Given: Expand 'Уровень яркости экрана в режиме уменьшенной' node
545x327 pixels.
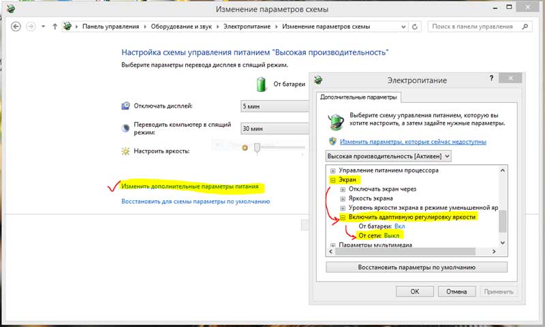Looking at the screenshot, I should [x=343, y=208].
